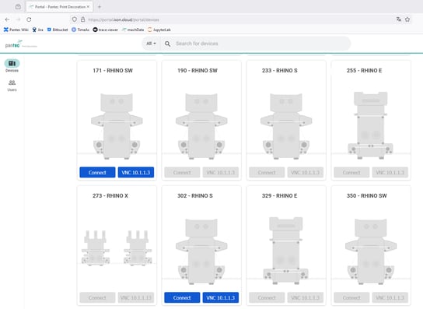Image resolution: width=423 pixels, height=309 pixels.
Task: Click the translate page icon
Action: click(x=399, y=19)
